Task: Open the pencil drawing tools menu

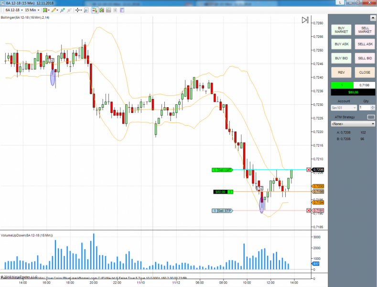Action: 54,10
